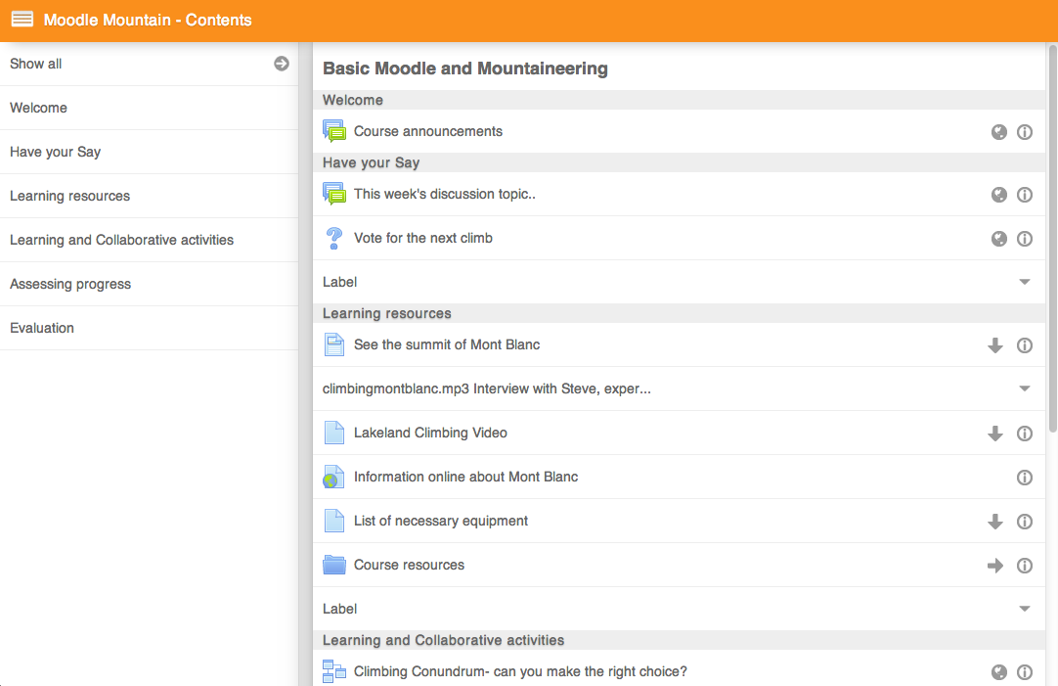Open Lakeland Climbing Video

tap(430, 433)
